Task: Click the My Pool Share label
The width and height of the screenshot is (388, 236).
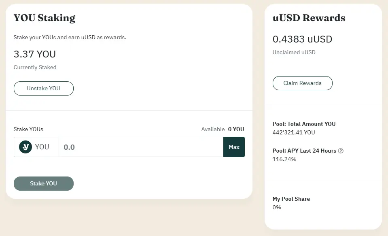Action: [291, 199]
